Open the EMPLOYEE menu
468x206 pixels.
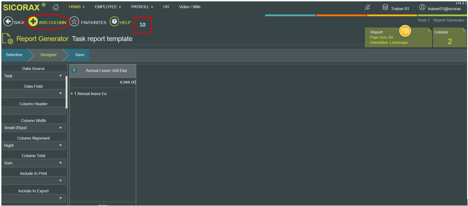[x=108, y=7]
